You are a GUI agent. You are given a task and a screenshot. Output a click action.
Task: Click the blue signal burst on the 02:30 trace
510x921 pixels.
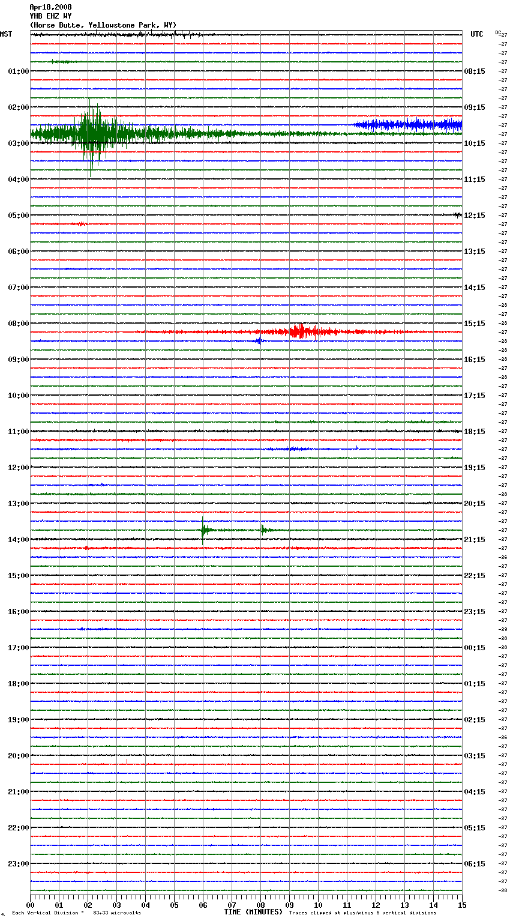[408, 124]
